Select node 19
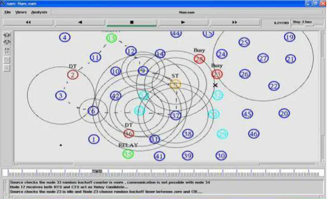 coord(290,37)
